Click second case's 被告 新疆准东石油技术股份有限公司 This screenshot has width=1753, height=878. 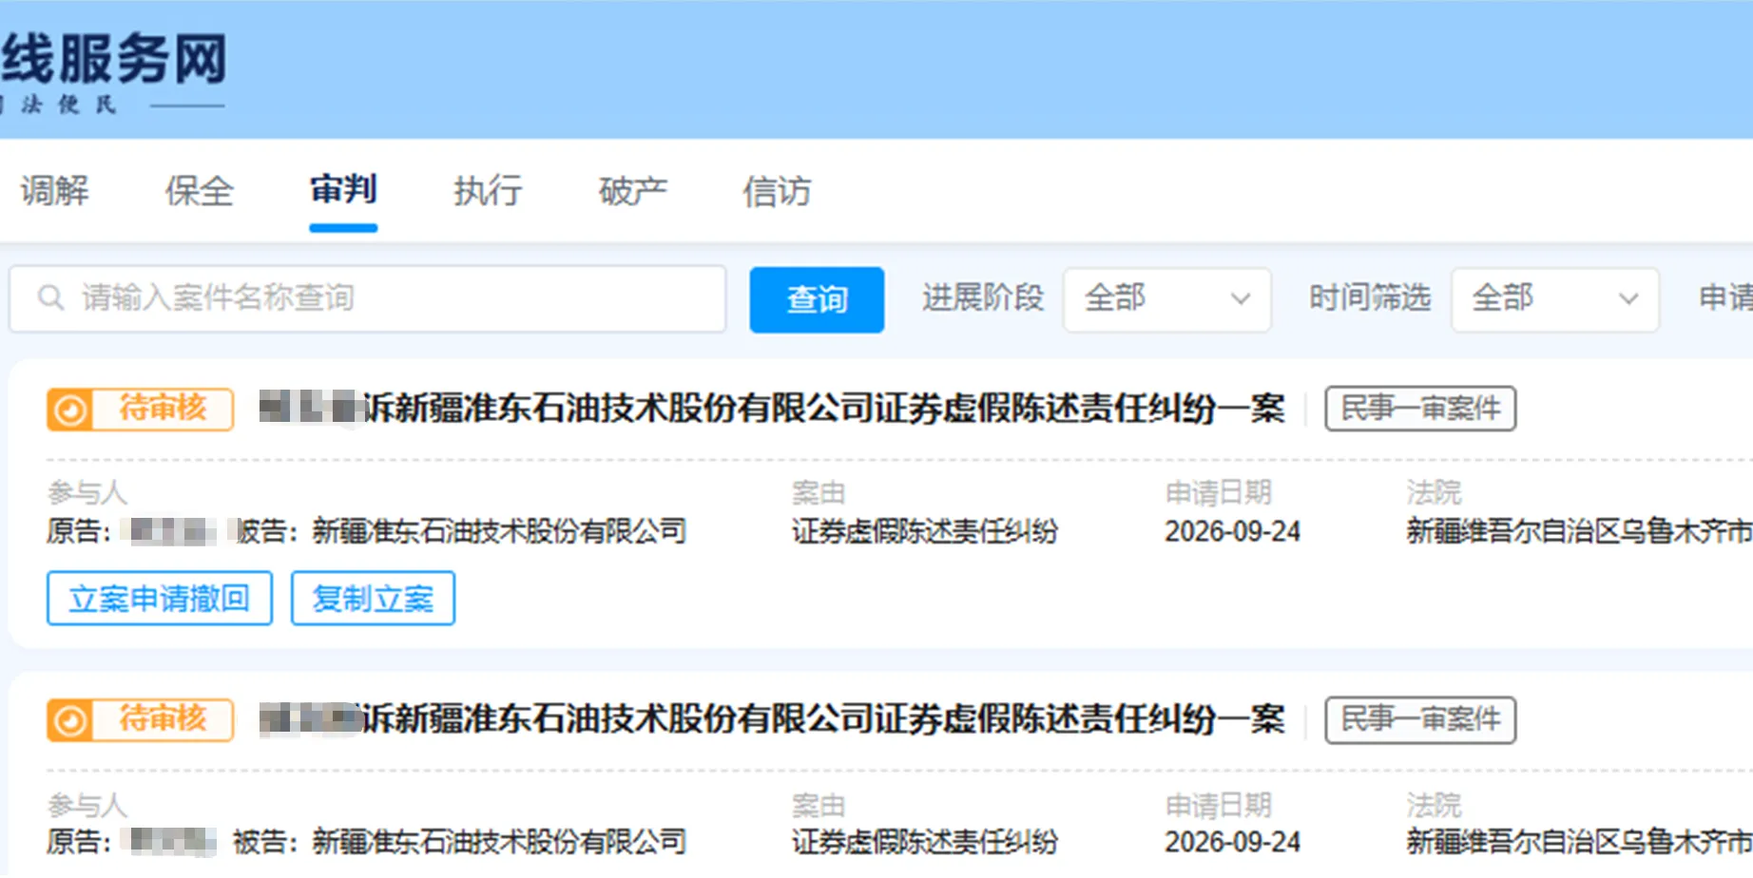pos(499,842)
